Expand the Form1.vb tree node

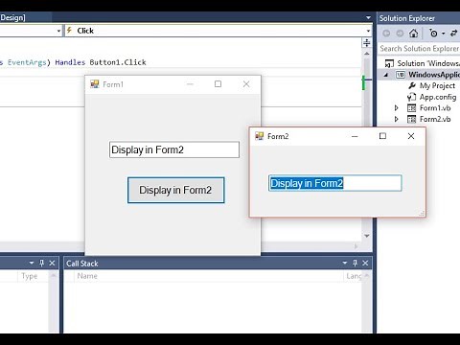click(x=397, y=108)
